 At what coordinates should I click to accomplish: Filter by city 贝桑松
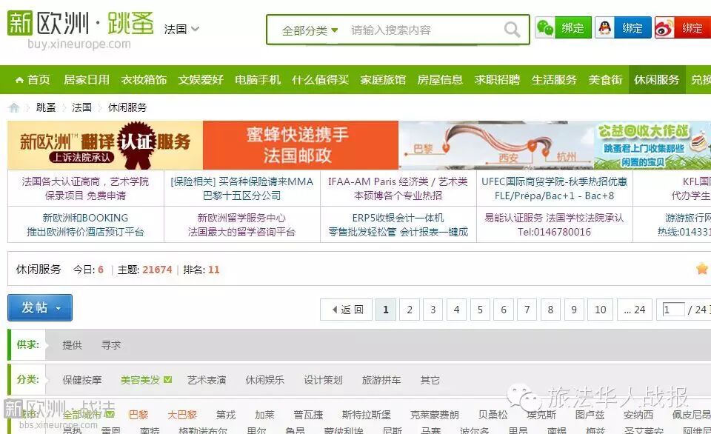[493, 415]
